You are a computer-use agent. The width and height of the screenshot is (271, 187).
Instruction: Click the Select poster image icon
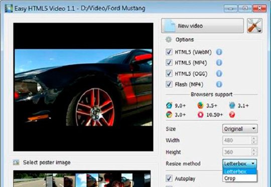[x=16, y=162]
